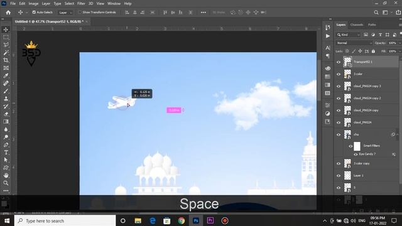Select the Move tool in the toolbox
This screenshot has height=226, width=402.
pos(6,30)
